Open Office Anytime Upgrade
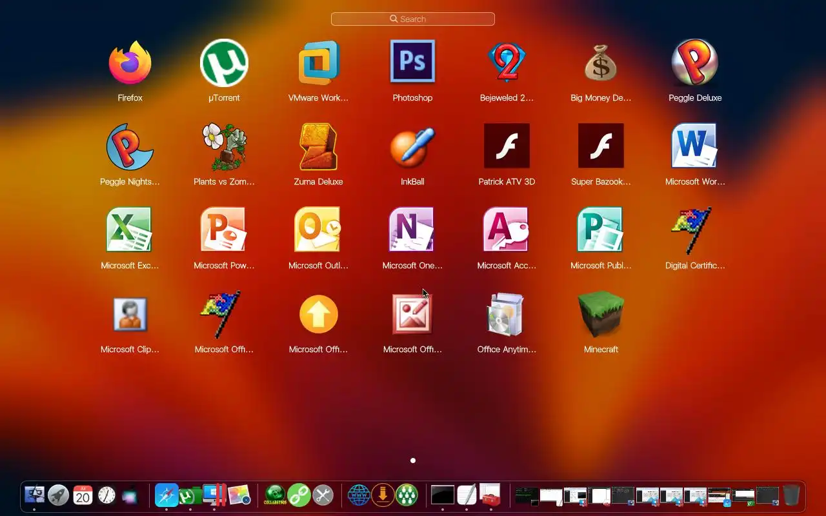This screenshot has width=826, height=516. click(507, 314)
